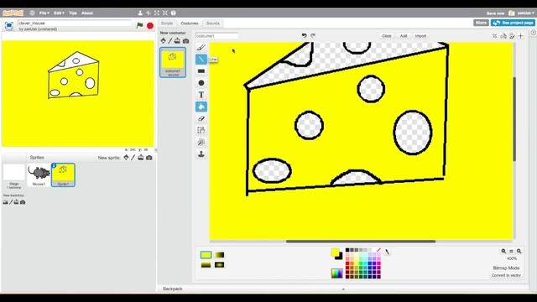Flip costume left-right
The image size is (537, 302).
tap(503, 35)
